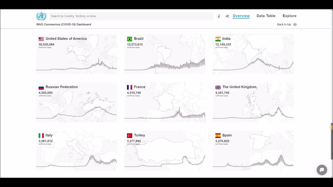Screen dimensions: 333x187
Task: Click the Brazil flag icon
Action: pos(130,39)
